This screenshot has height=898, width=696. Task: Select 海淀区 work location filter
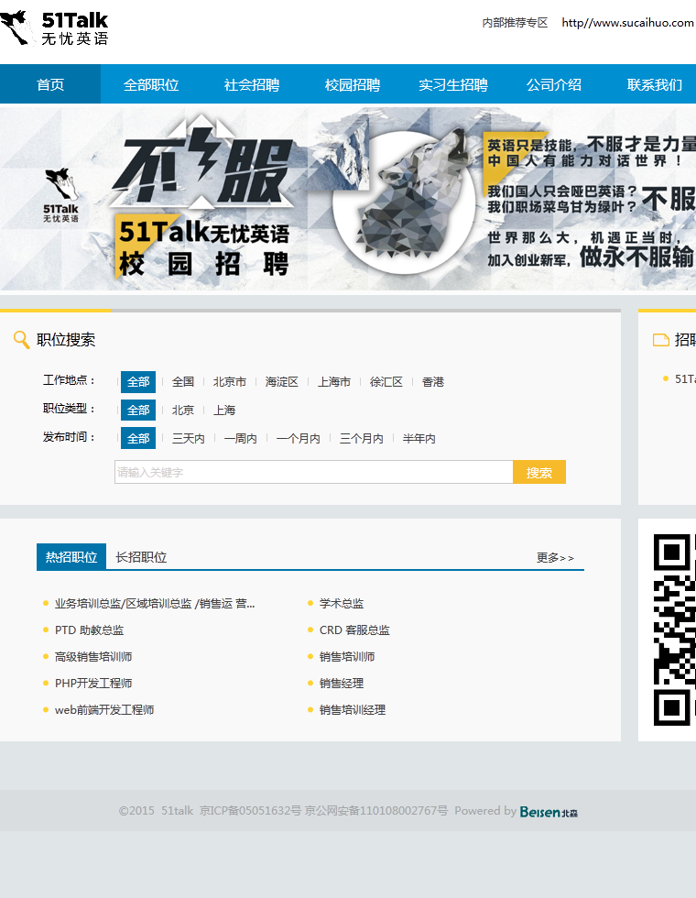[282, 381]
